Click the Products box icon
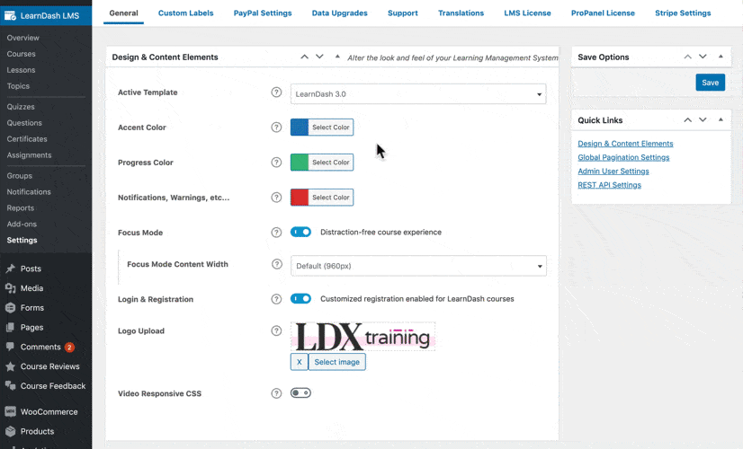Screen dimensions: 743x449 [x=10, y=432]
